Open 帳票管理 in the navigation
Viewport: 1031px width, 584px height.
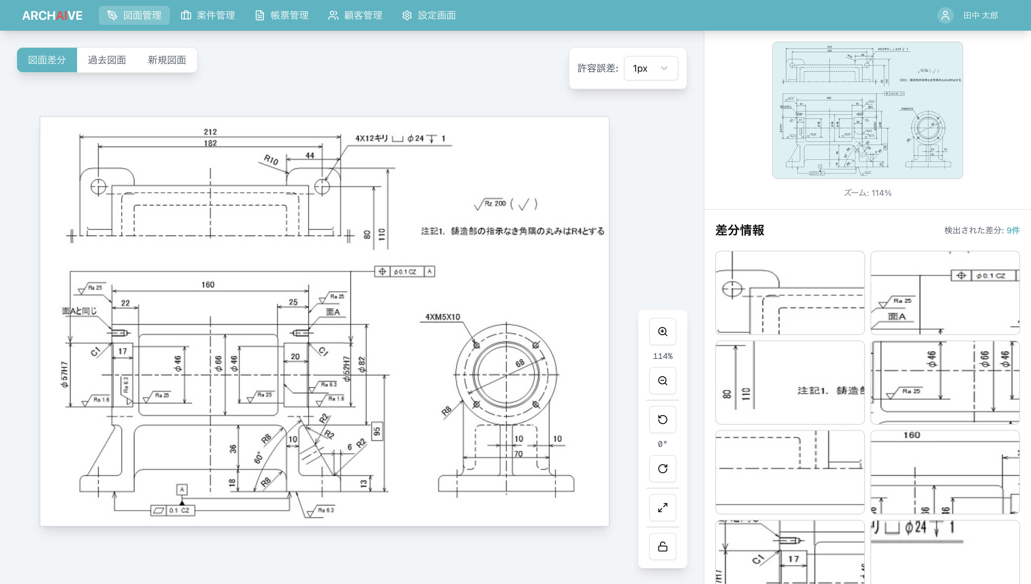coord(282,15)
